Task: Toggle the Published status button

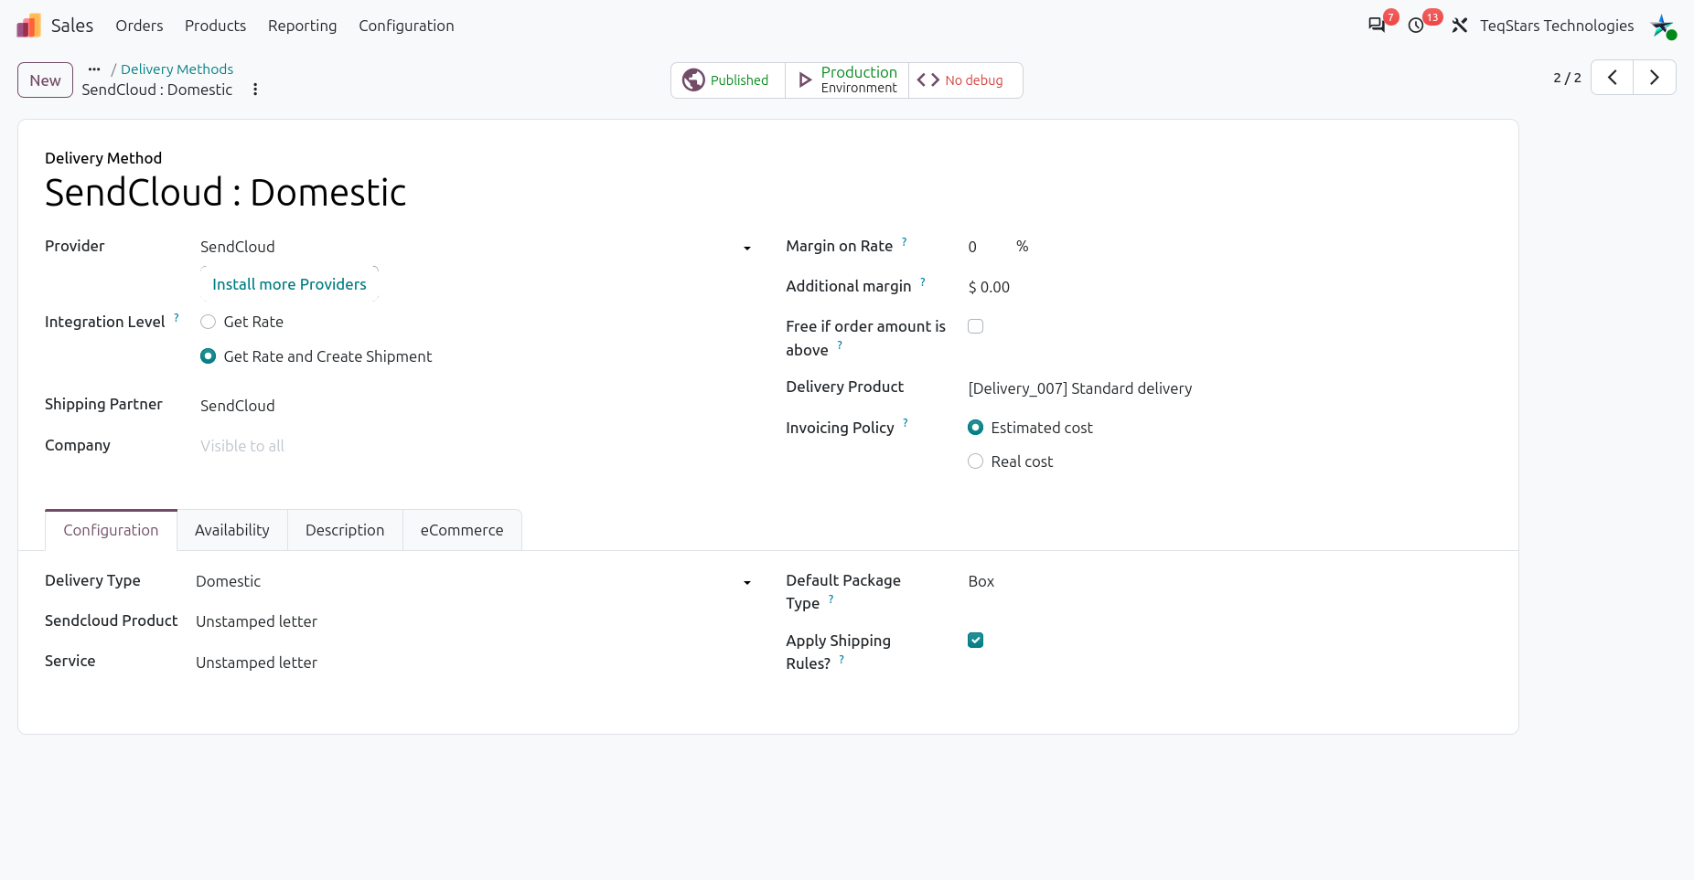Action: (x=728, y=80)
